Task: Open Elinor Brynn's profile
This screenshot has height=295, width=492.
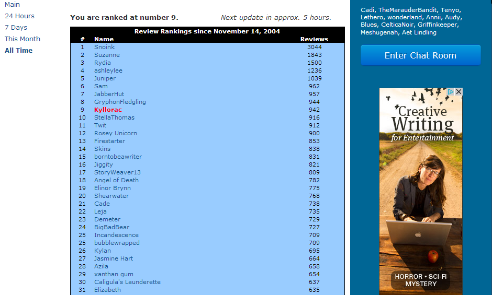Action: (113, 188)
